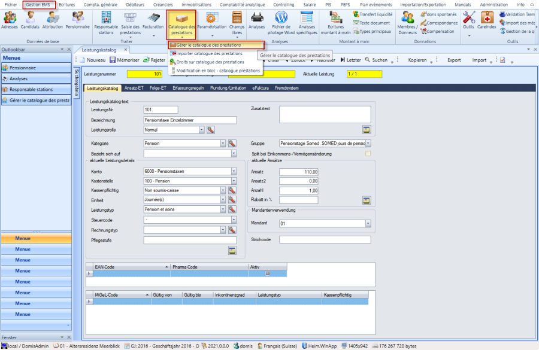This screenshot has width=539, height=350.
Task: Toggle the Aktiv checkbox in EAN-Code row
Action: (268, 273)
